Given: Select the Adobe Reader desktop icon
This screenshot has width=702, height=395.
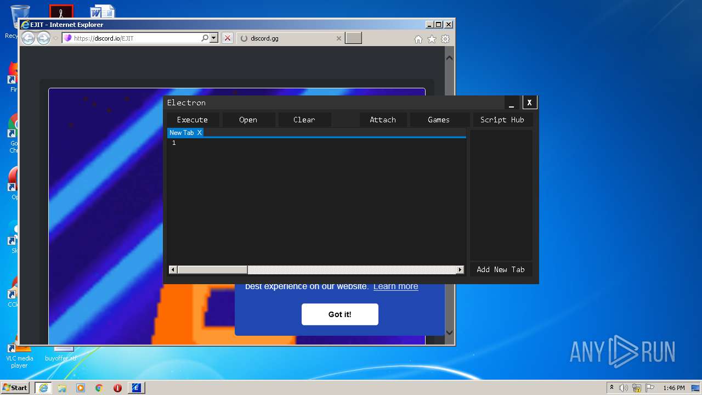Looking at the screenshot, I should tap(61, 12).
